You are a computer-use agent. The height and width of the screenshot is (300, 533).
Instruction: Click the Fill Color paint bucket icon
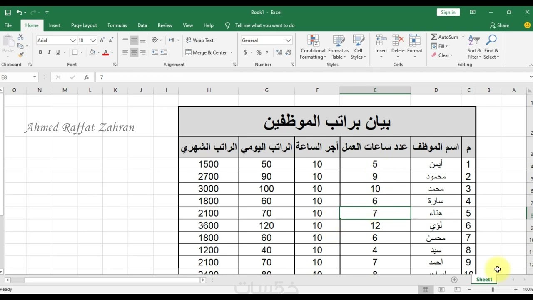coord(93,52)
